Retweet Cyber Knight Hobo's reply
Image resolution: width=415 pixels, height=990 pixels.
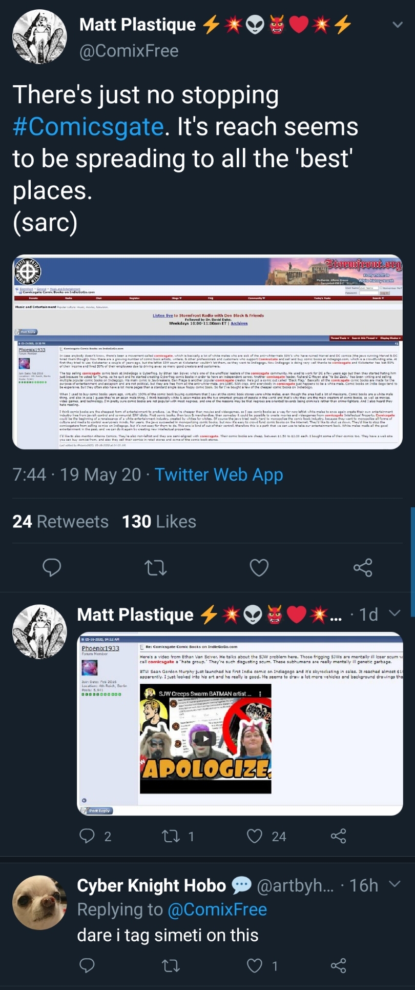click(171, 966)
